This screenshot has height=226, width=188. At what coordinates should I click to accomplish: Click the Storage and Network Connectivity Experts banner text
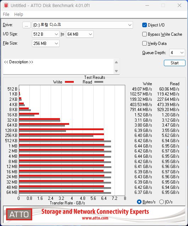95,211
